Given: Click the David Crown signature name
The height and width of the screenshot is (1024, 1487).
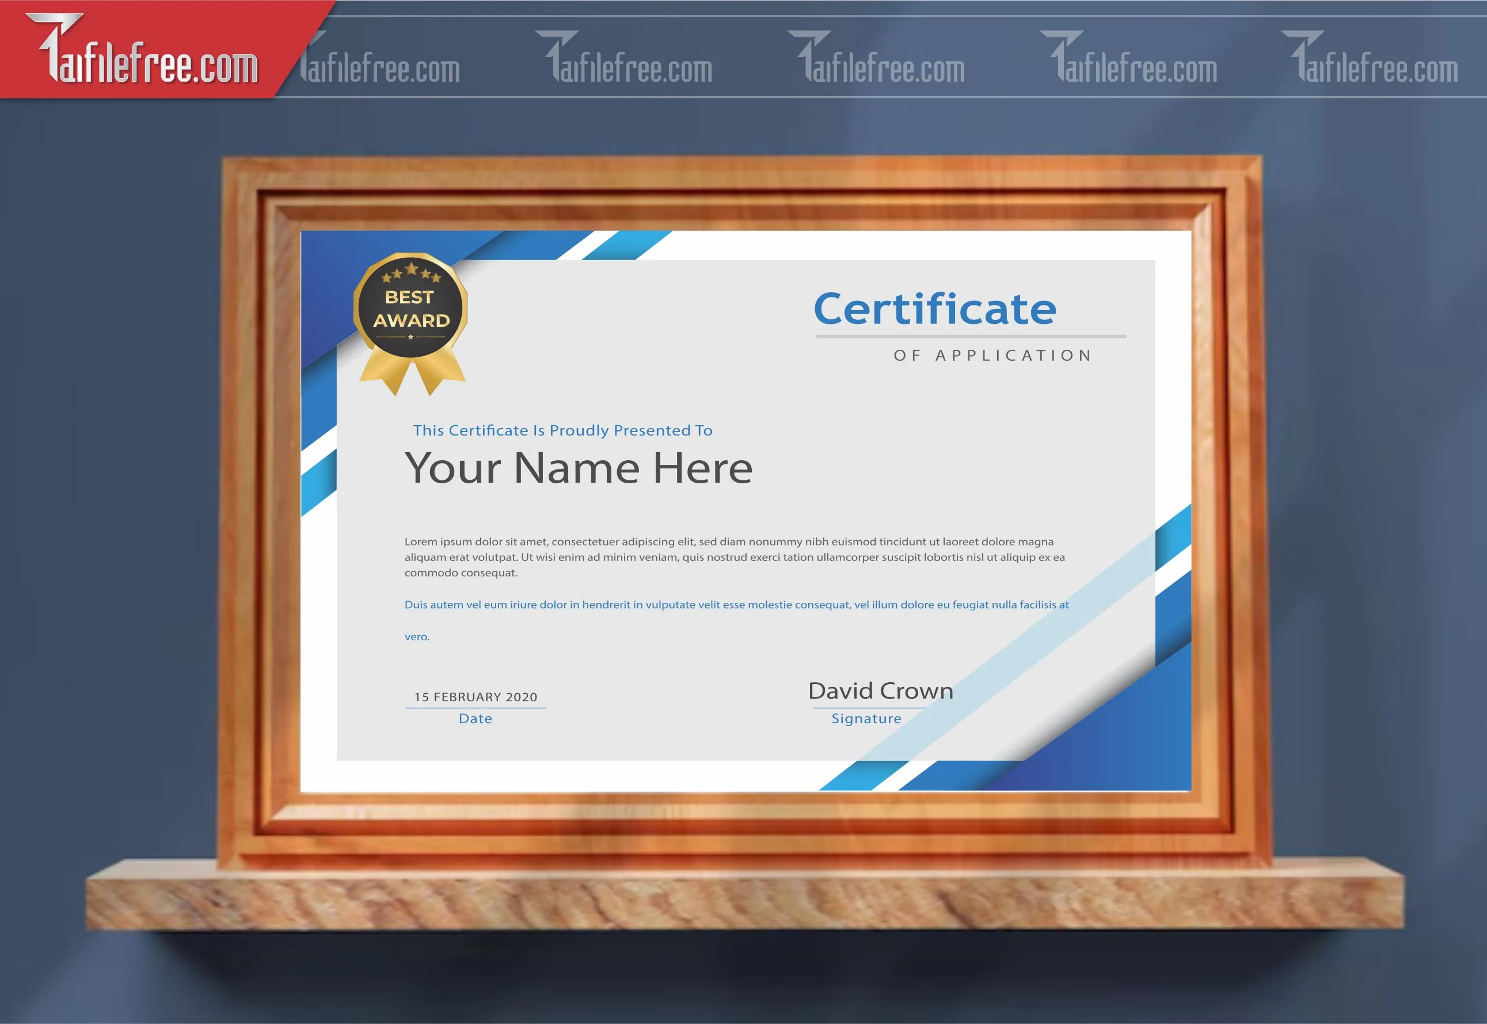Looking at the screenshot, I should coord(880,691).
